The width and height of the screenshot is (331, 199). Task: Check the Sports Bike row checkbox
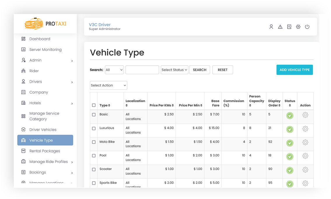(94, 183)
